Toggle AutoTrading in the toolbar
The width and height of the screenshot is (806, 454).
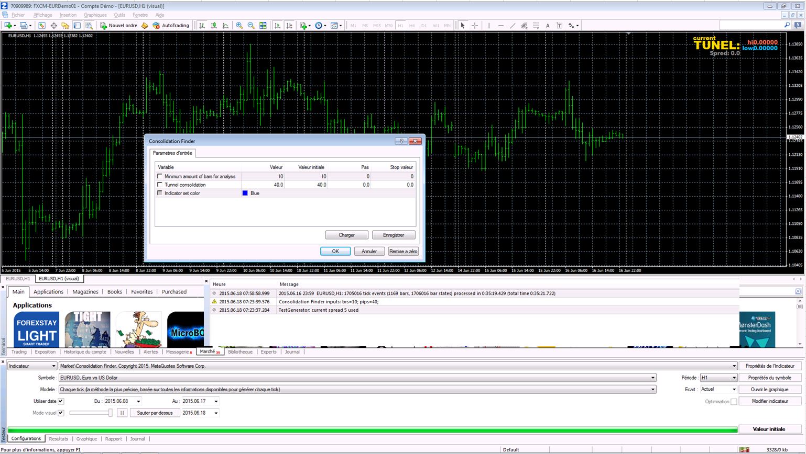point(171,25)
